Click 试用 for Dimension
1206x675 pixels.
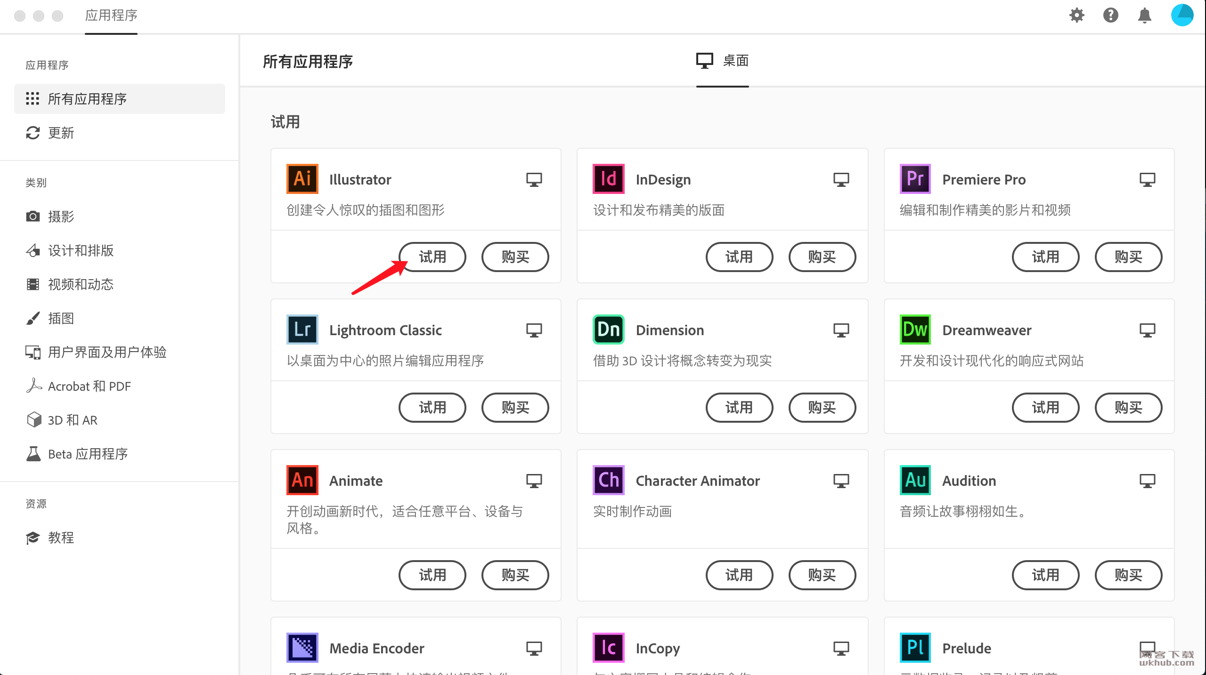click(x=739, y=408)
